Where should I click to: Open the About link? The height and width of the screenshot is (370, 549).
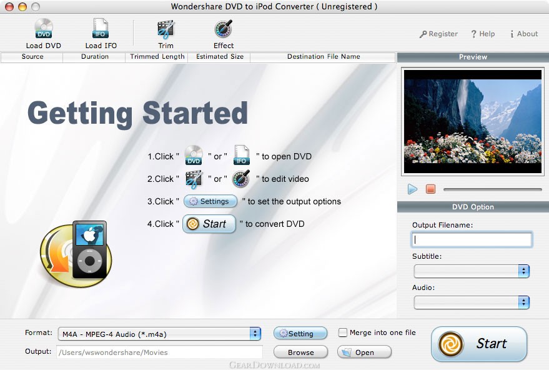point(524,34)
